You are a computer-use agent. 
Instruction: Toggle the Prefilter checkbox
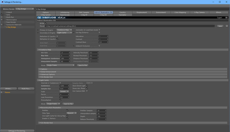[x=67, y=110]
